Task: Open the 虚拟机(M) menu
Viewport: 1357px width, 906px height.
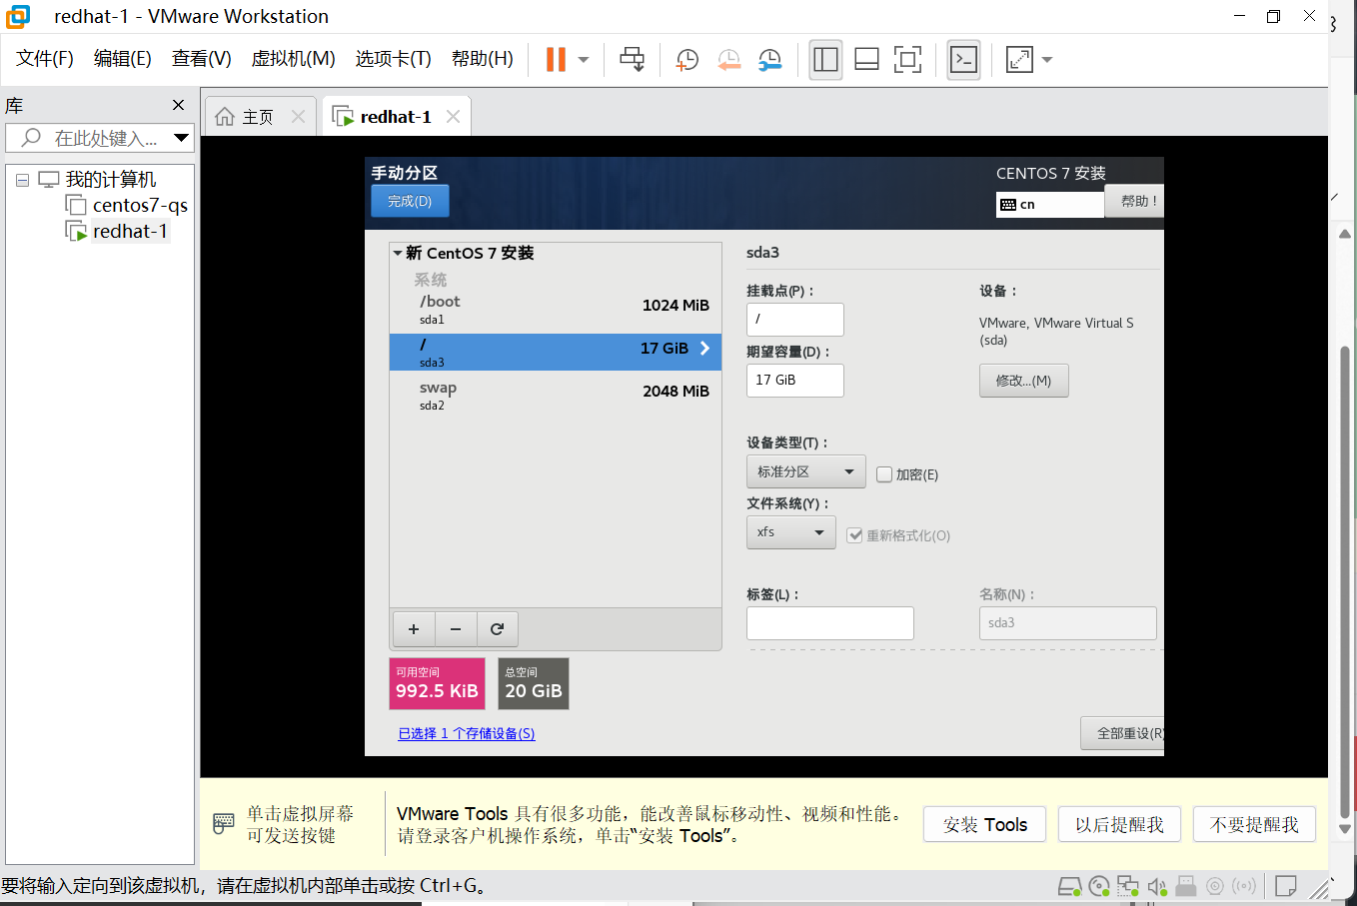Action: coord(293,59)
